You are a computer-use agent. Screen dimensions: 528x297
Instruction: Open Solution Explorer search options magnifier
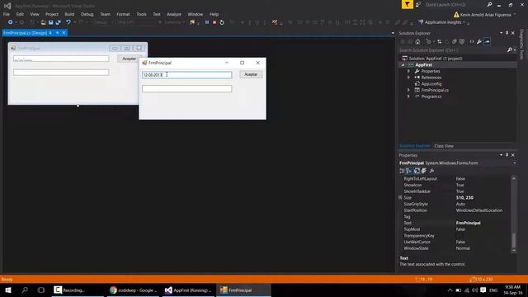pos(510,49)
